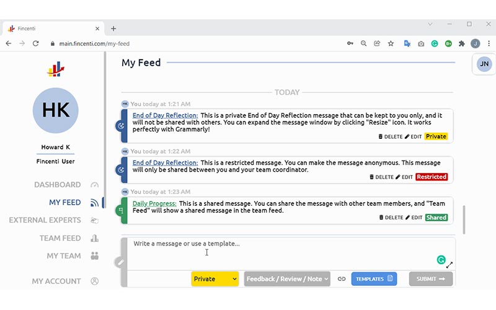Bookmark page with the star icon
The width and height of the screenshot is (496, 310).
point(391,43)
